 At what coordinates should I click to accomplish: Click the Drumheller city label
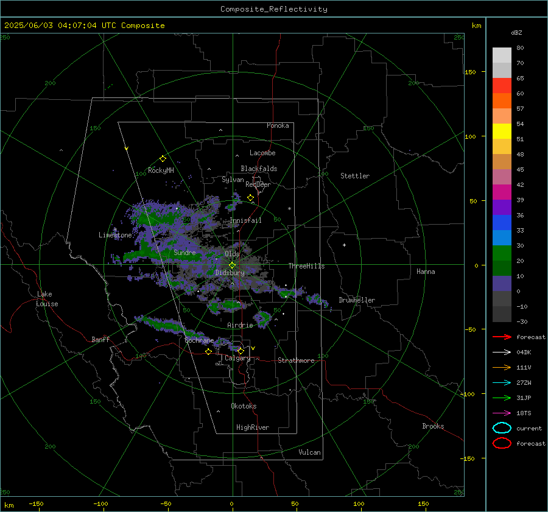pos(357,300)
